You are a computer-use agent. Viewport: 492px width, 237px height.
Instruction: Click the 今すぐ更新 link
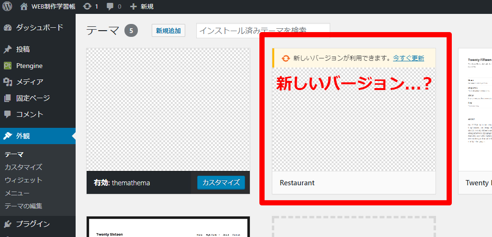pyautogui.click(x=408, y=58)
